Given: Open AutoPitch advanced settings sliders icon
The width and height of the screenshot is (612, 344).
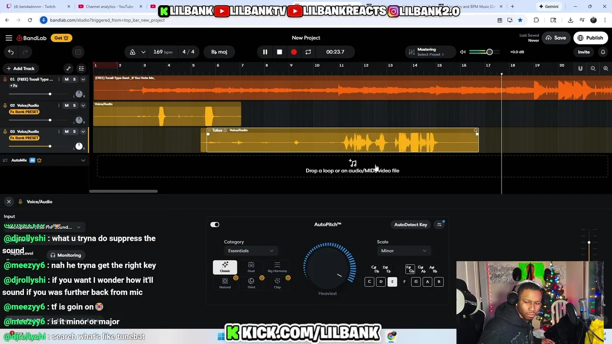Looking at the screenshot, I should point(439,225).
